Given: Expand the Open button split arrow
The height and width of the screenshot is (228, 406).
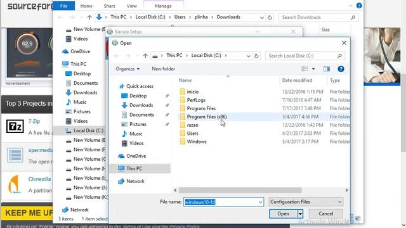Looking at the screenshot, I should tap(300, 214).
